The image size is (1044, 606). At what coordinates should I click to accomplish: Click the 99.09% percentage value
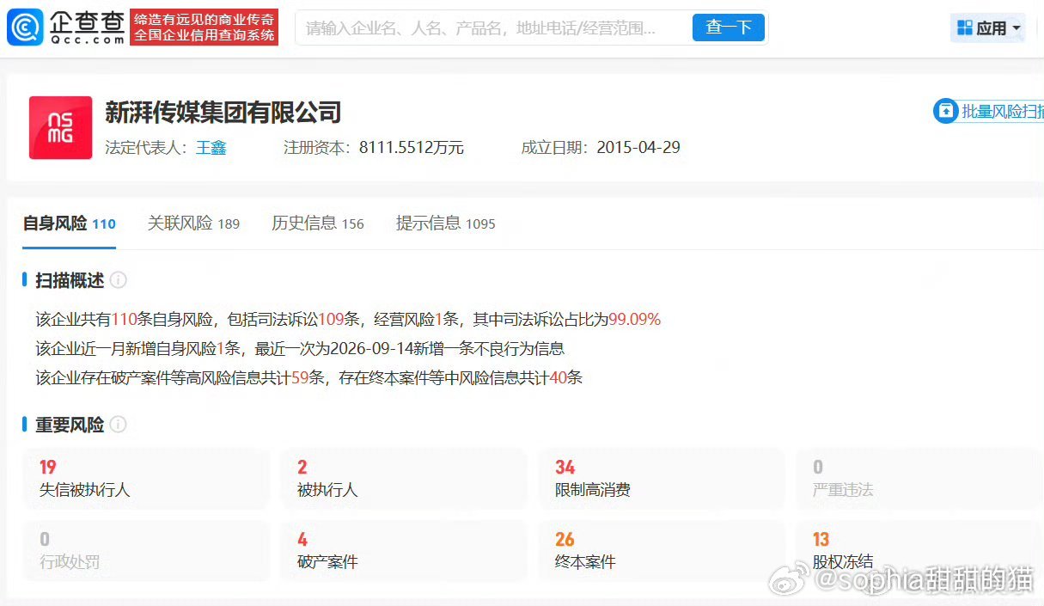click(x=635, y=320)
